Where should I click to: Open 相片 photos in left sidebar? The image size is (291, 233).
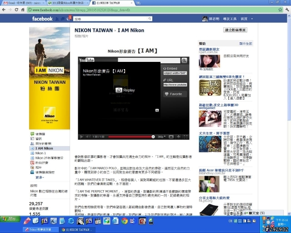(x=38, y=167)
